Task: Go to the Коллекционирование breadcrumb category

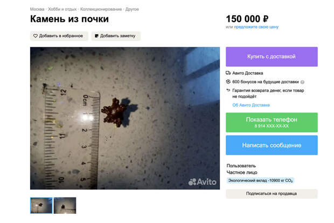Action: [101, 9]
